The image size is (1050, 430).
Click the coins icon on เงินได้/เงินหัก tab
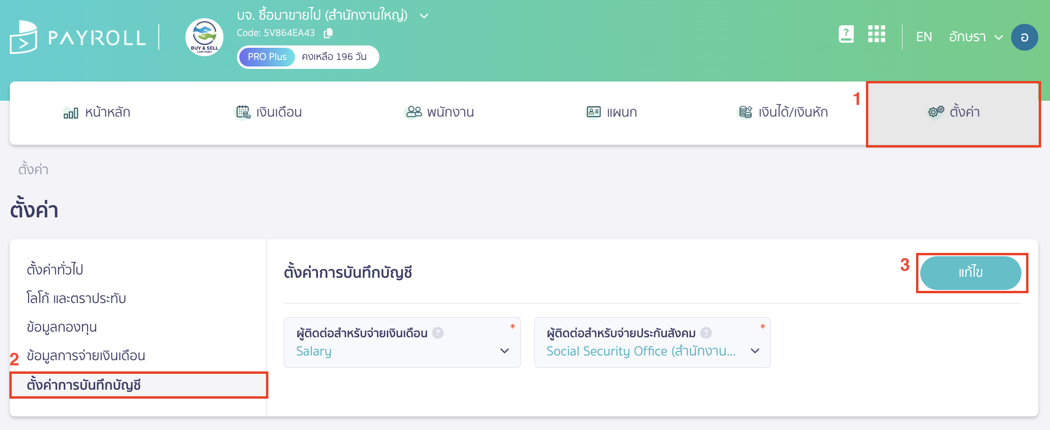[x=745, y=112]
